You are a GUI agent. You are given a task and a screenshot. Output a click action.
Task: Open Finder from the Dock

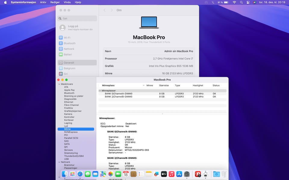[65, 174]
